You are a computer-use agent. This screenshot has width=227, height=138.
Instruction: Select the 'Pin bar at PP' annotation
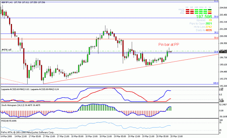point(169,44)
